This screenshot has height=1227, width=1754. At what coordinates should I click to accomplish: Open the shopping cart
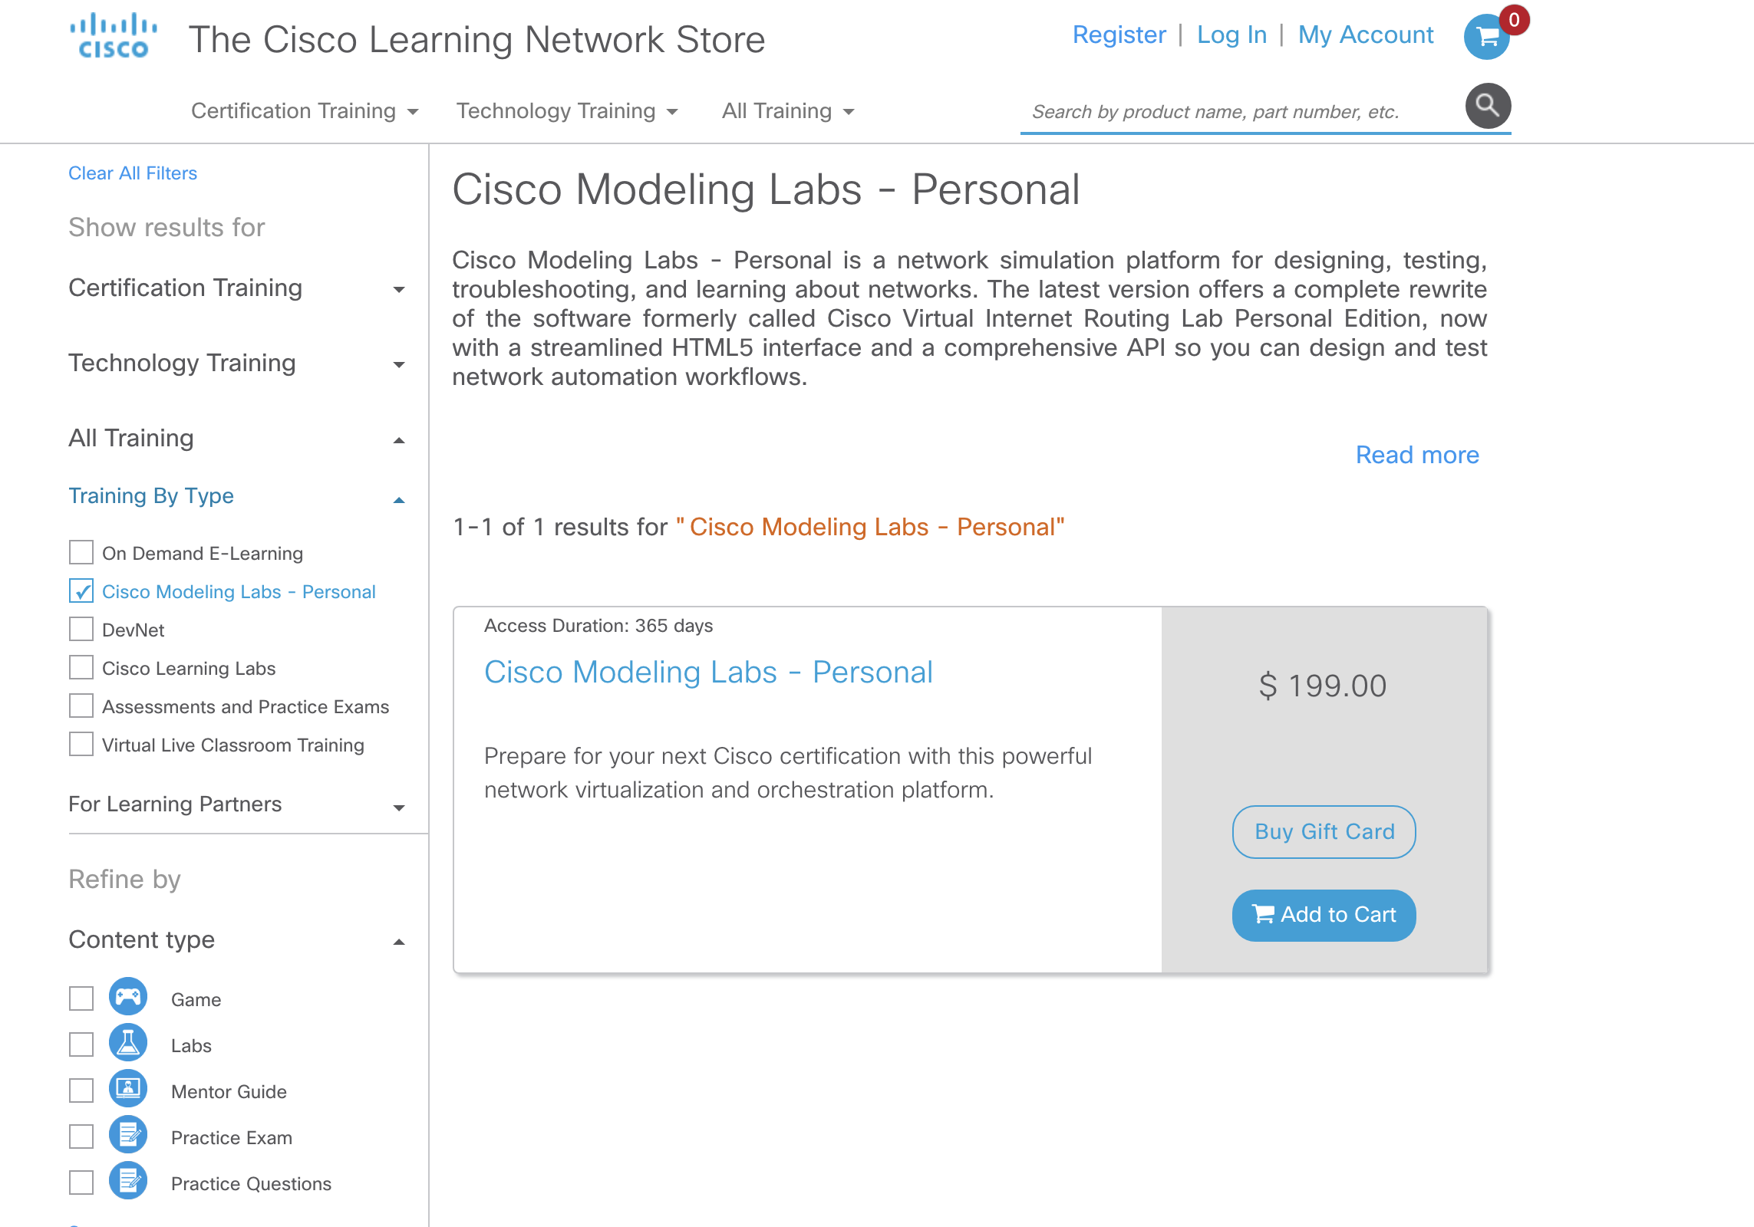(1486, 37)
